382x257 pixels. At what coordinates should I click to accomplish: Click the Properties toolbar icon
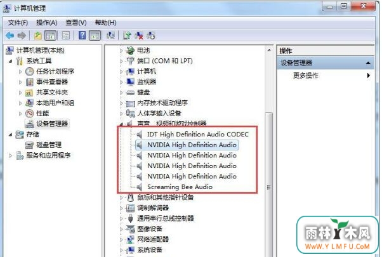(x=66, y=36)
